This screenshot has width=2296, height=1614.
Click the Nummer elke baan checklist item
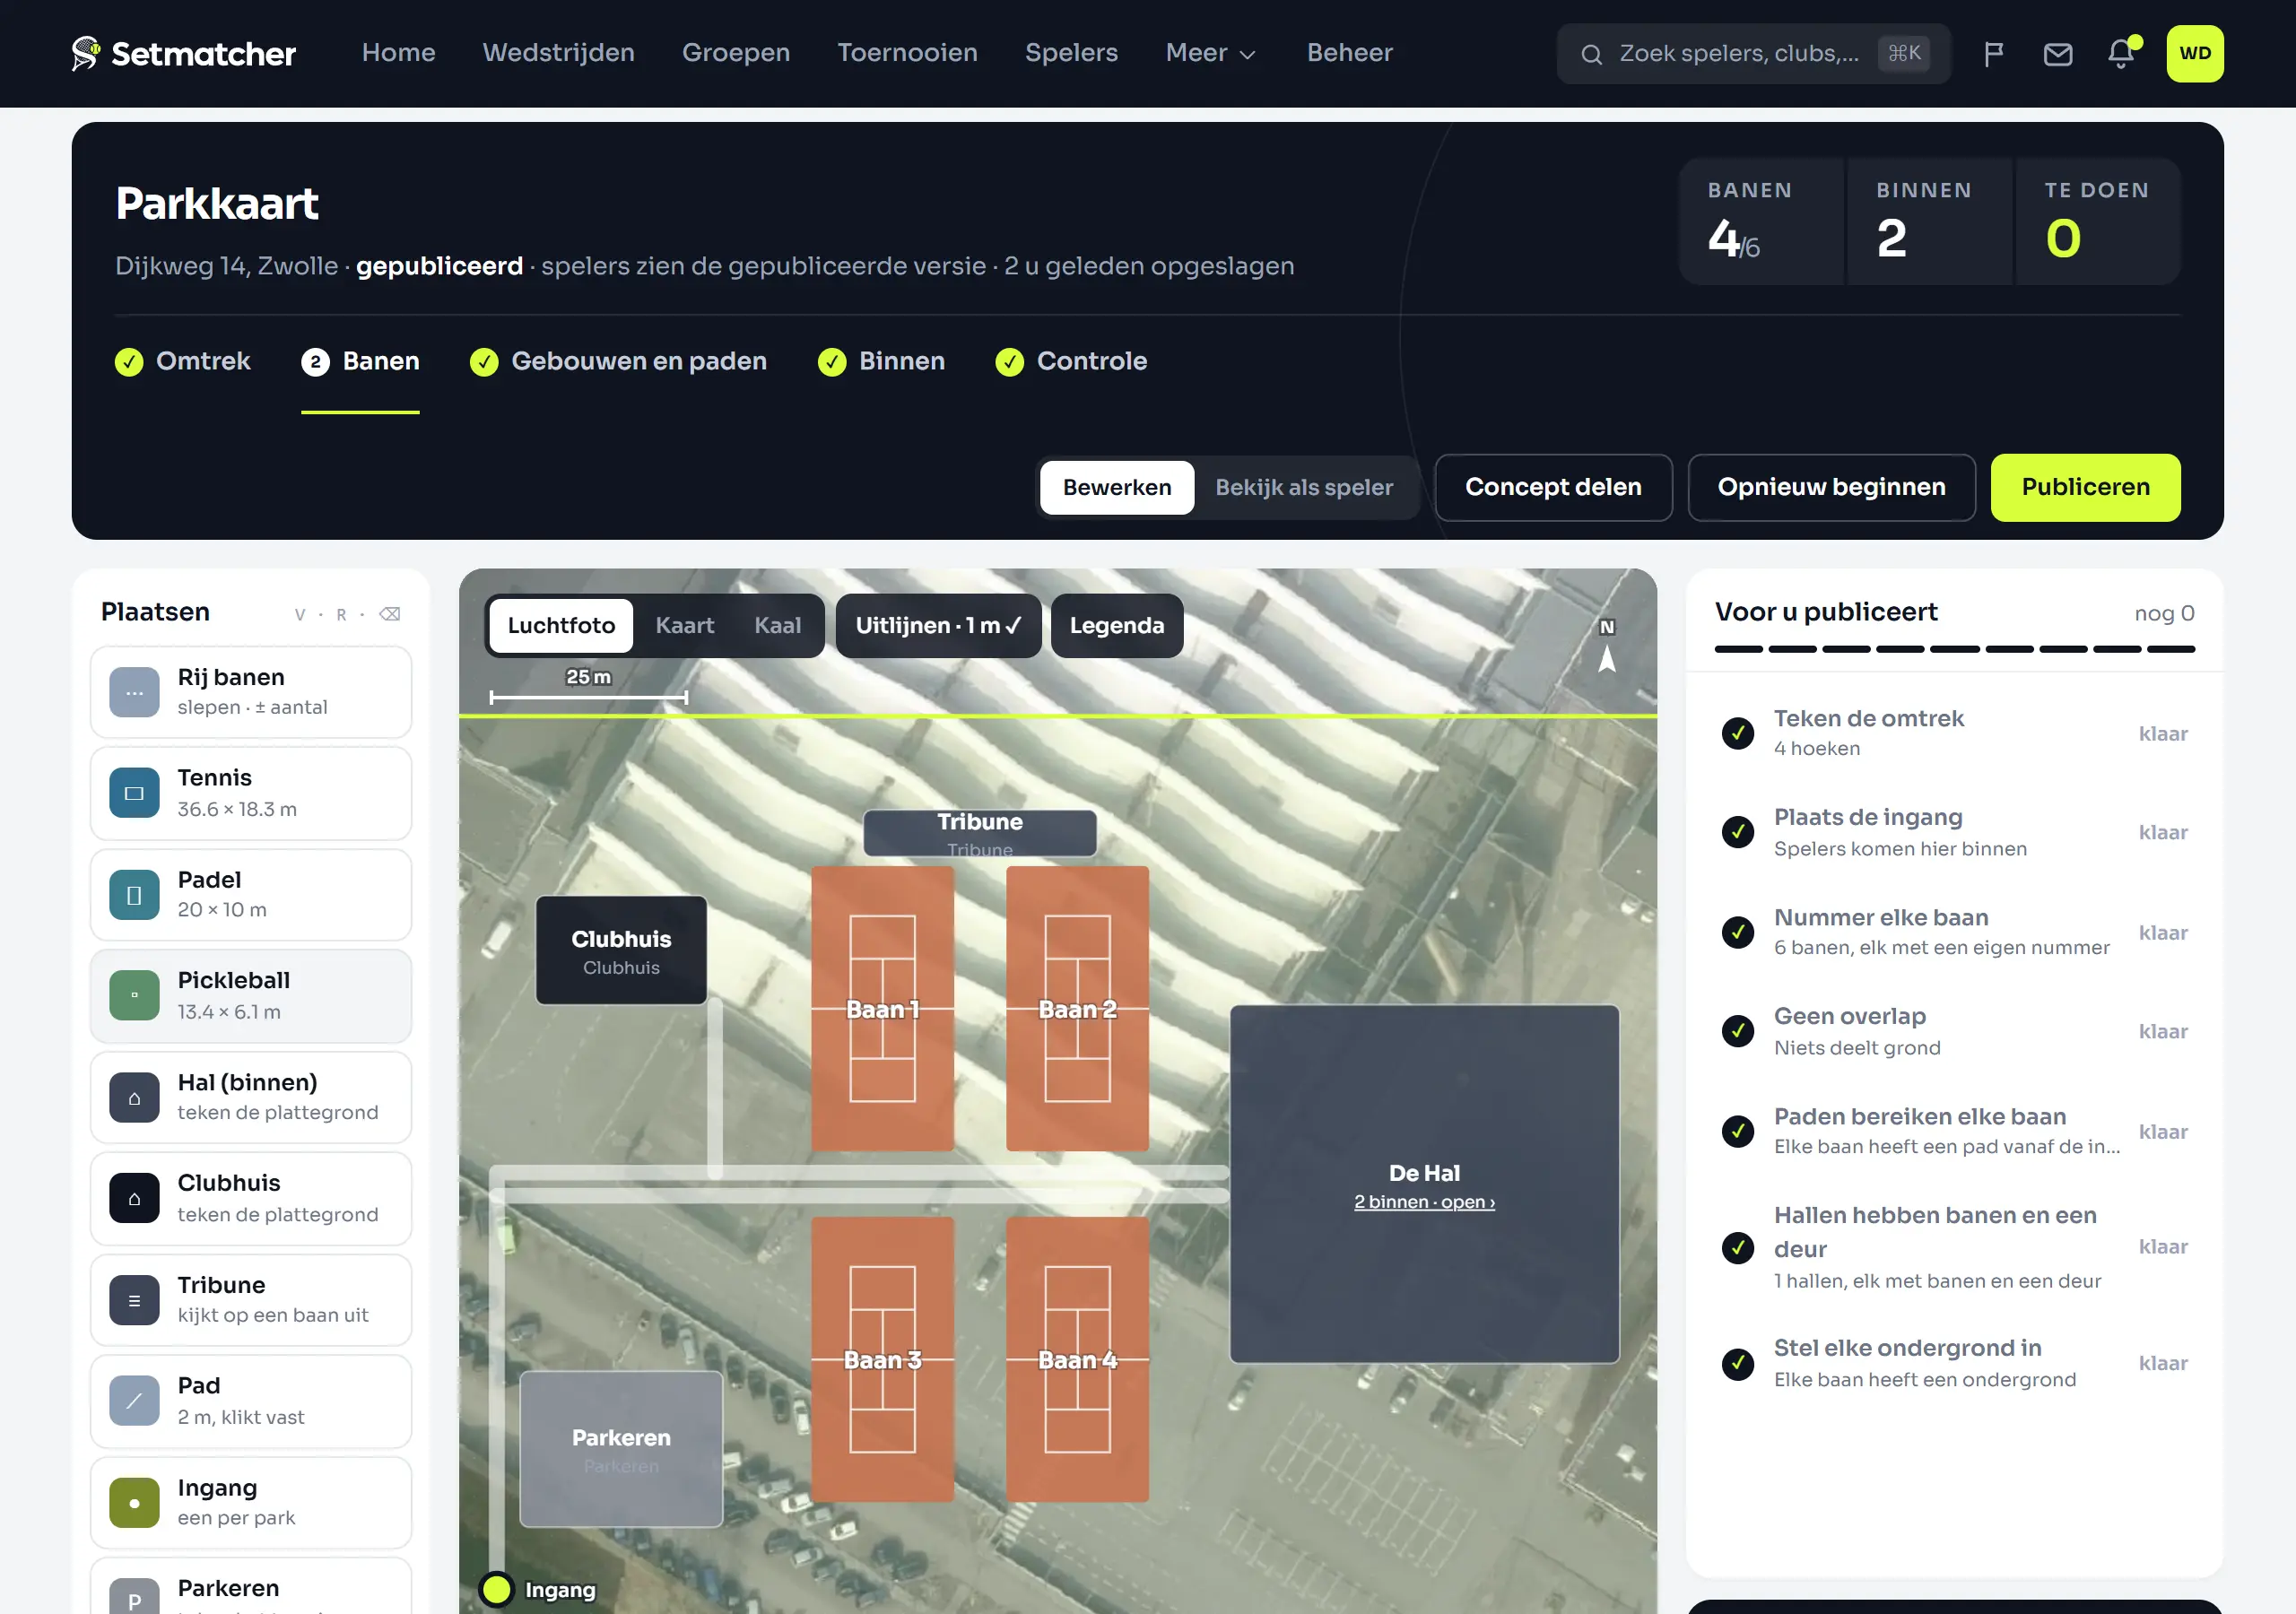1954,932
